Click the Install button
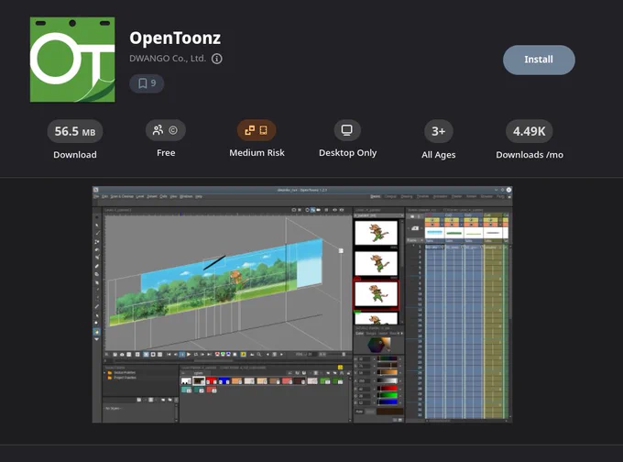The height and width of the screenshot is (462, 623). 539,60
